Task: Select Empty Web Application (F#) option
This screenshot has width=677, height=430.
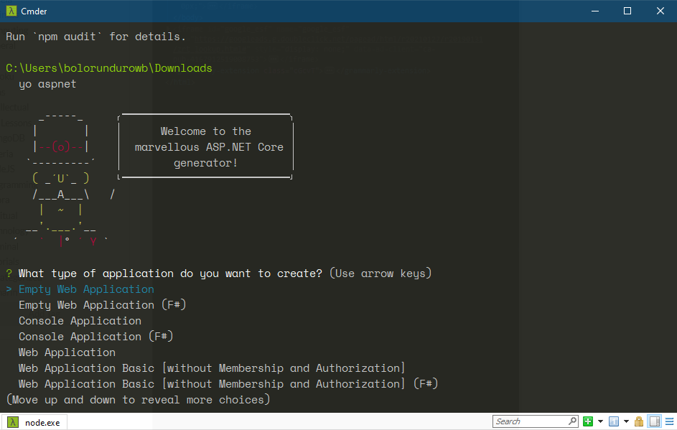Action: 103,305
